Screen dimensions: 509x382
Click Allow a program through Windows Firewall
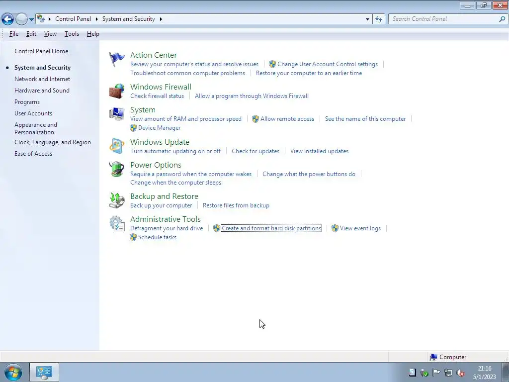252,96
